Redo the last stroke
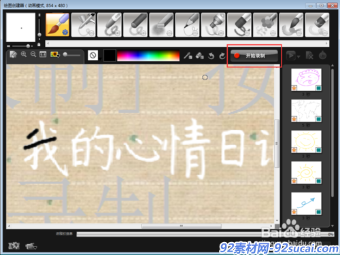 [222, 56]
